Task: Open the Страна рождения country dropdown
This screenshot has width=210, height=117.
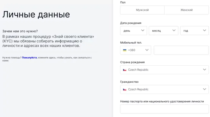Action: 165,70
